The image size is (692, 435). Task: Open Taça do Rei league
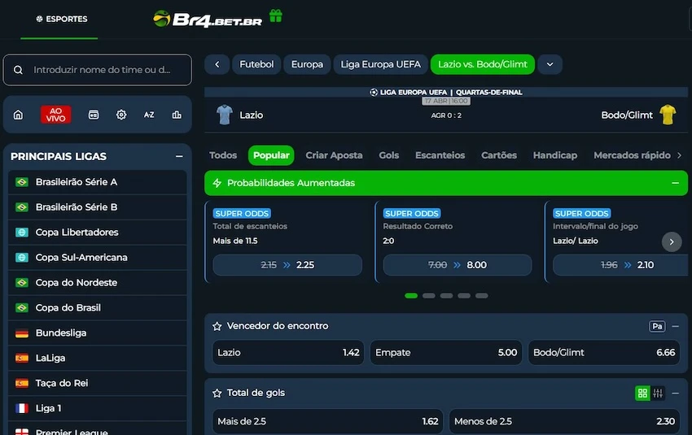pyautogui.click(x=97, y=383)
